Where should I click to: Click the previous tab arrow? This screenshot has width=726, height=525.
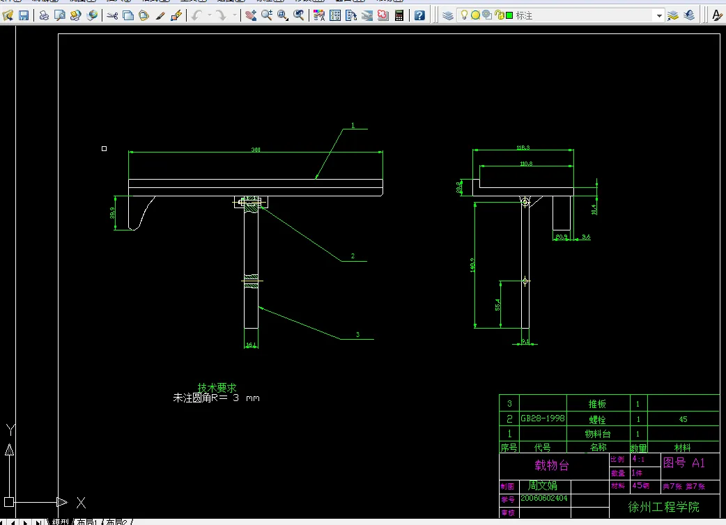[x=14, y=522]
